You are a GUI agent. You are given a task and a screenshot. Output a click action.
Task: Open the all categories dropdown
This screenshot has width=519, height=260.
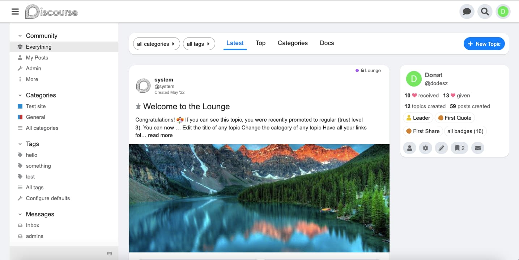(156, 44)
